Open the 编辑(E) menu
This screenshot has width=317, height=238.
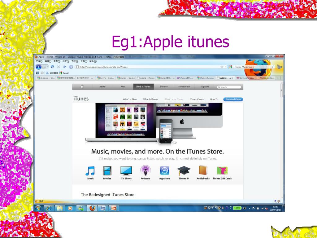pyautogui.click(x=48, y=61)
